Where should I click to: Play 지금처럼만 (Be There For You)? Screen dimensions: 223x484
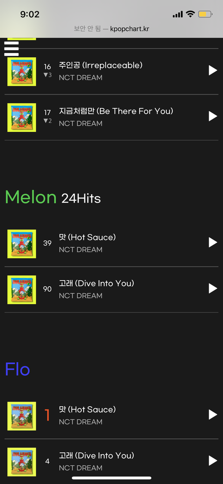213,116
